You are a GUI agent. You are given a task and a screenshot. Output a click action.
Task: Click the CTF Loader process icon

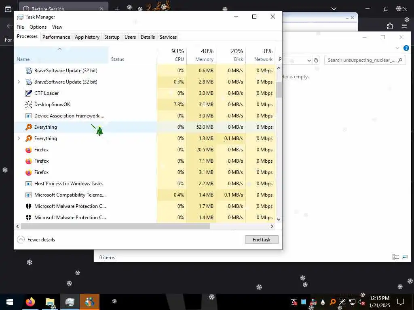click(x=29, y=93)
